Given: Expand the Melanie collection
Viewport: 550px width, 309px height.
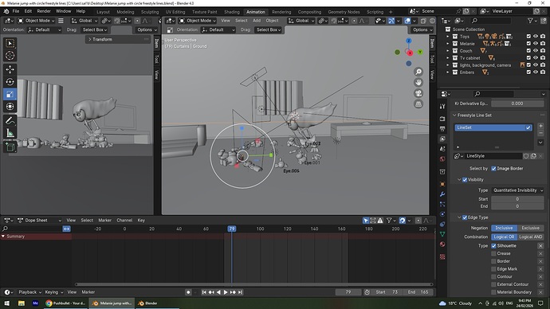Looking at the screenshot, I should pyautogui.click(x=448, y=44).
